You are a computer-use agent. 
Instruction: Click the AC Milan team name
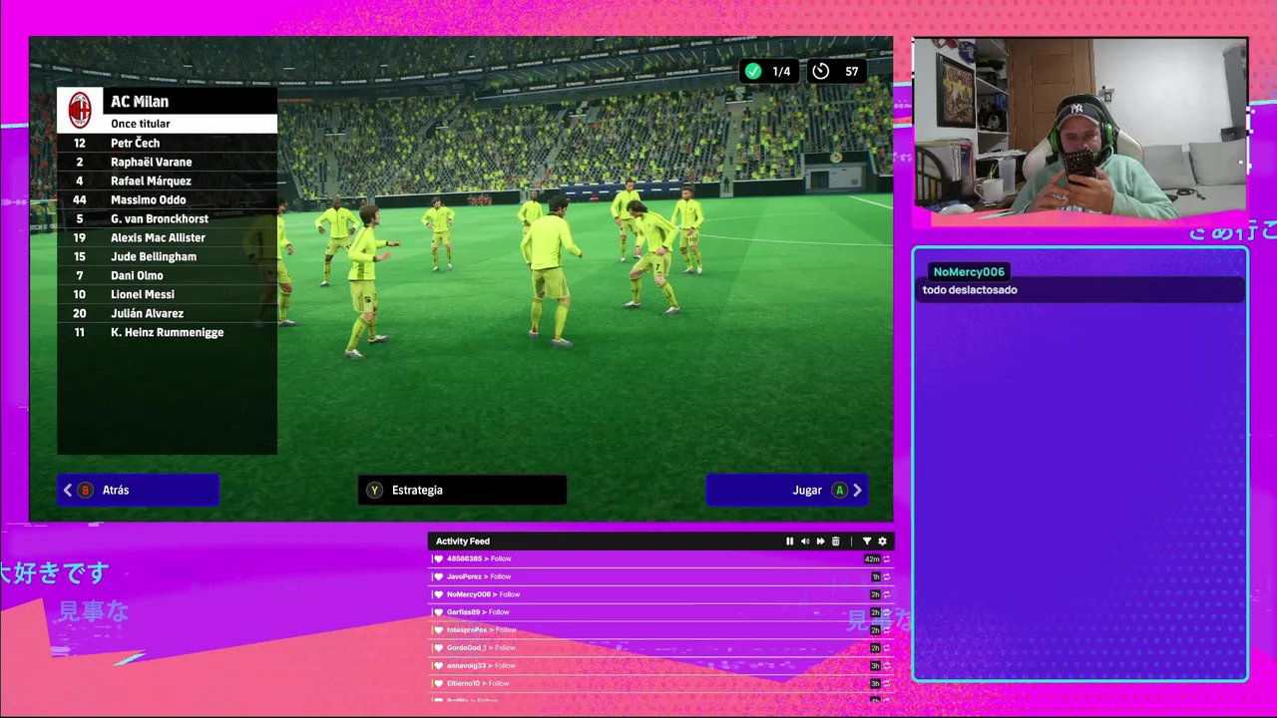pos(140,102)
